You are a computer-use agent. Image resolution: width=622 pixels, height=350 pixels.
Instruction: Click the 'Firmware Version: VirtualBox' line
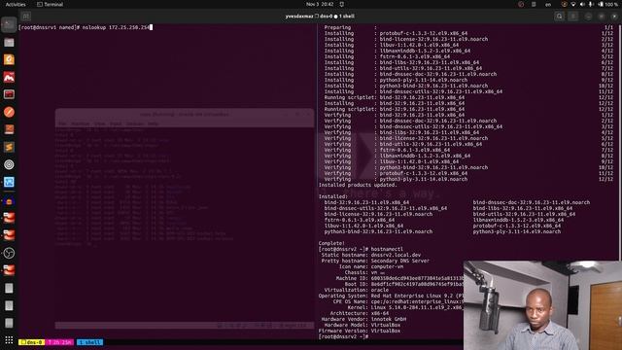(360, 331)
